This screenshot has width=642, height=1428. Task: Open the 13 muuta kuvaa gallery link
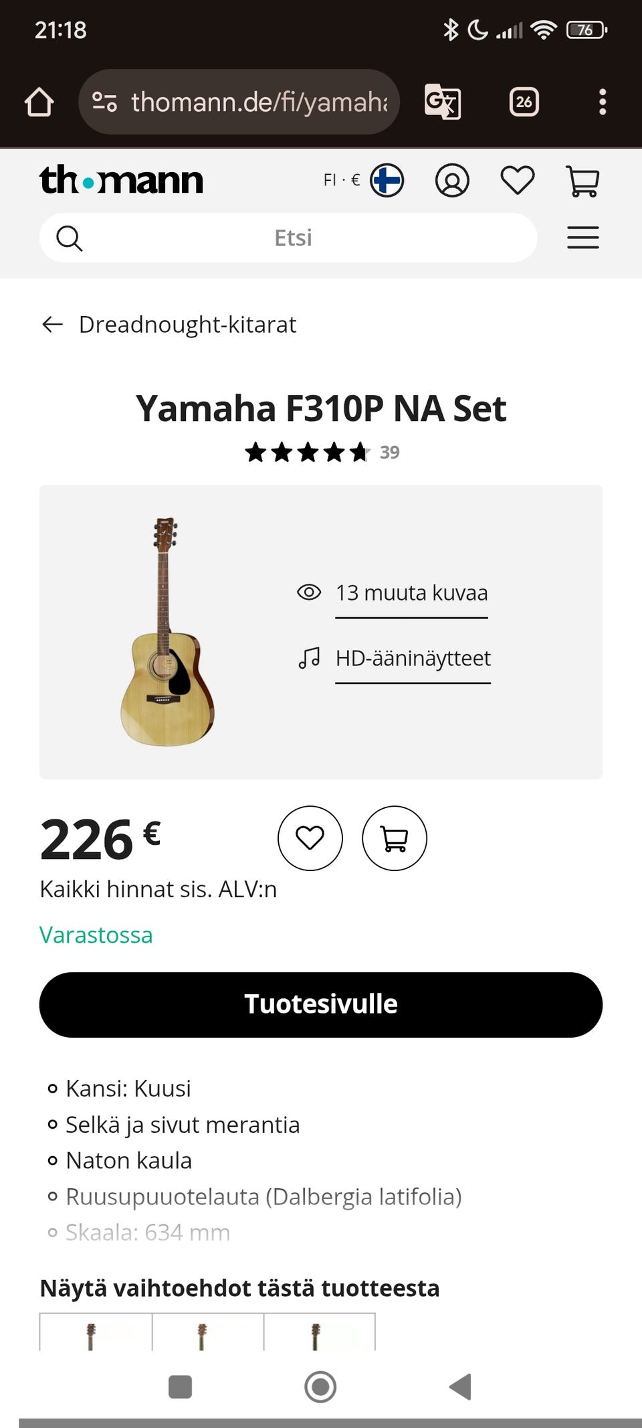click(x=411, y=593)
